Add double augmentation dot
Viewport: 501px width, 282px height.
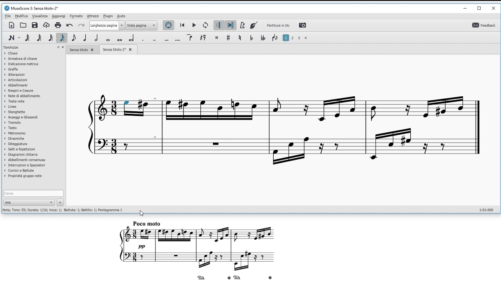click(155, 40)
